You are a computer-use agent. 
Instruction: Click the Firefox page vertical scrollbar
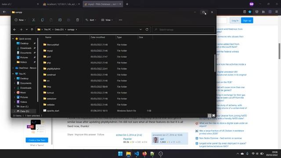tap(279, 51)
